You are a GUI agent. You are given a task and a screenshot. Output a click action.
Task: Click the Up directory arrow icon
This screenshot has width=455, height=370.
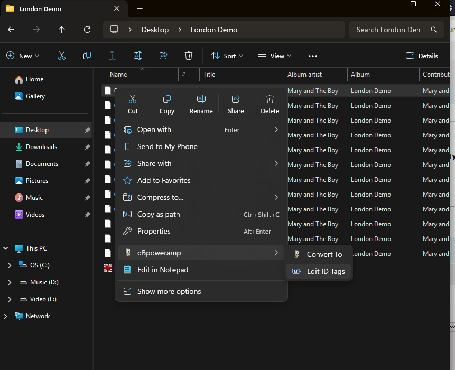click(62, 30)
